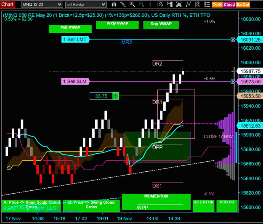This screenshot has width=263, height=224.
Task: Click the Day VWAP green button
Action: click(161, 25)
